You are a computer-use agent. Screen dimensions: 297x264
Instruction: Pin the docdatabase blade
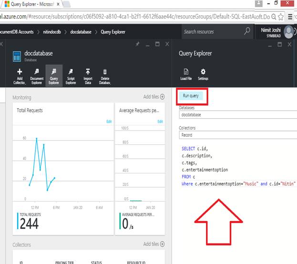[137, 44]
